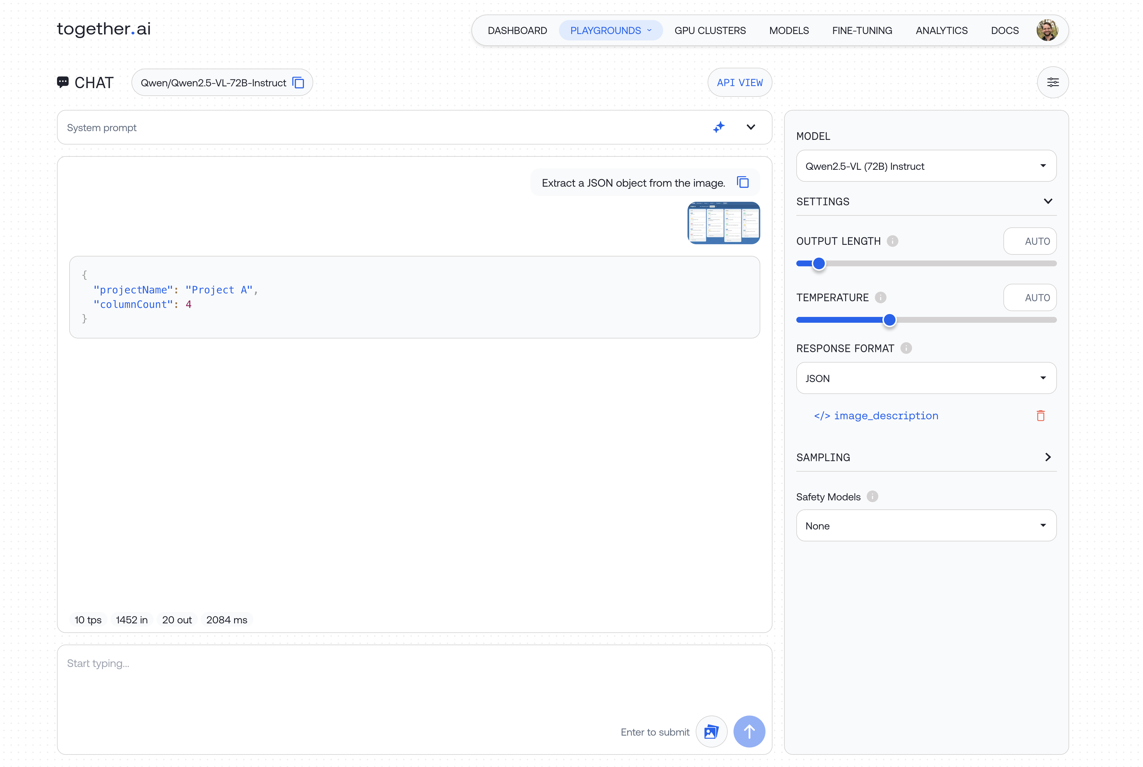Adjust the Temperature slider handle

point(889,320)
